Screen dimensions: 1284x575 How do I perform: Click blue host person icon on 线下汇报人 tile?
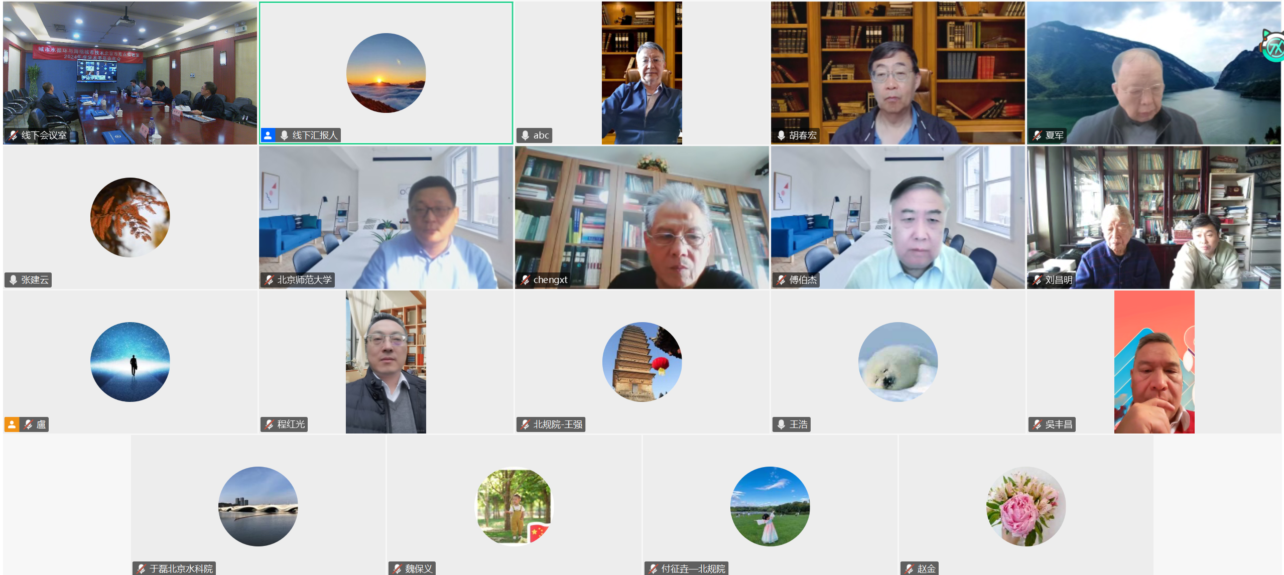(x=268, y=135)
